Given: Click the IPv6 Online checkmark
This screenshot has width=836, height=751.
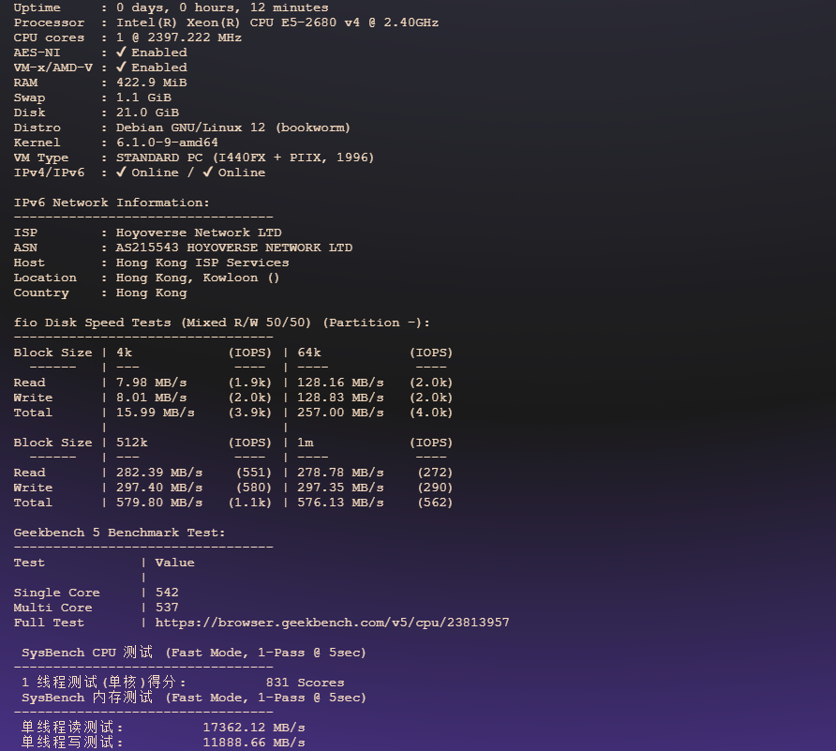Looking at the screenshot, I should [208, 173].
